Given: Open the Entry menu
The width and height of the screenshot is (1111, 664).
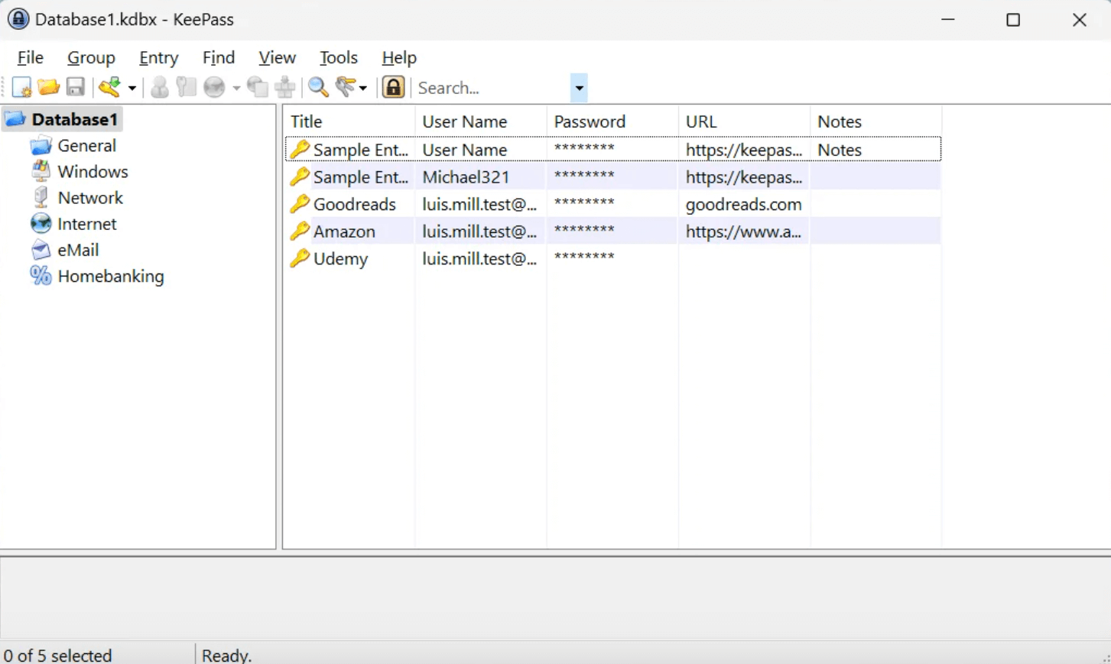Looking at the screenshot, I should (x=158, y=58).
